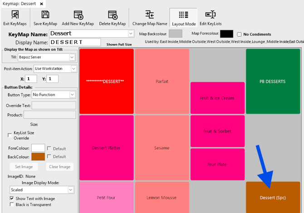
Task: Uncheck Show Text with Image
Action: (x=12, y=198)
